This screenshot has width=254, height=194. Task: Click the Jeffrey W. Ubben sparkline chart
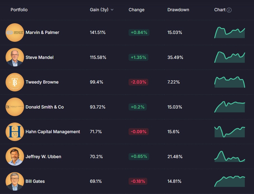tap(229, 156)
